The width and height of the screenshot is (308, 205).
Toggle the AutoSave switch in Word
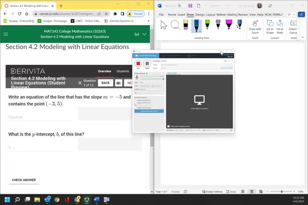[x=182, y=5]
